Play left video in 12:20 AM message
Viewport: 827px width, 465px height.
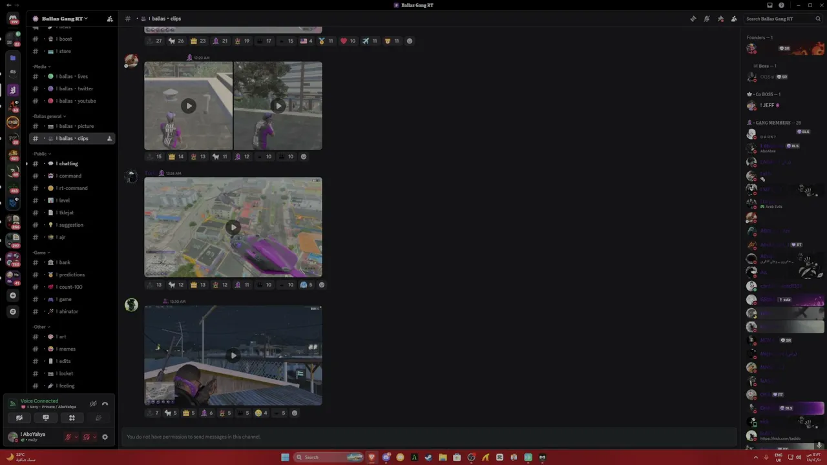pos(188,106)
